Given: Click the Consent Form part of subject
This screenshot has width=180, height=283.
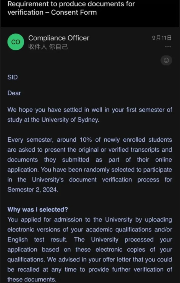Looking at the screenshot, I should click(74, 12).
